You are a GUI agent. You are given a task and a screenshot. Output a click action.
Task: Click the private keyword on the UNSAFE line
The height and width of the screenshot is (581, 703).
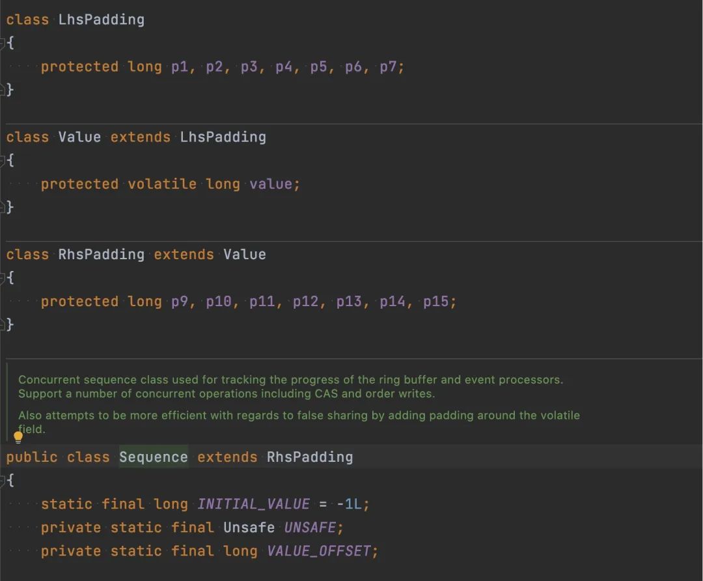71,528
